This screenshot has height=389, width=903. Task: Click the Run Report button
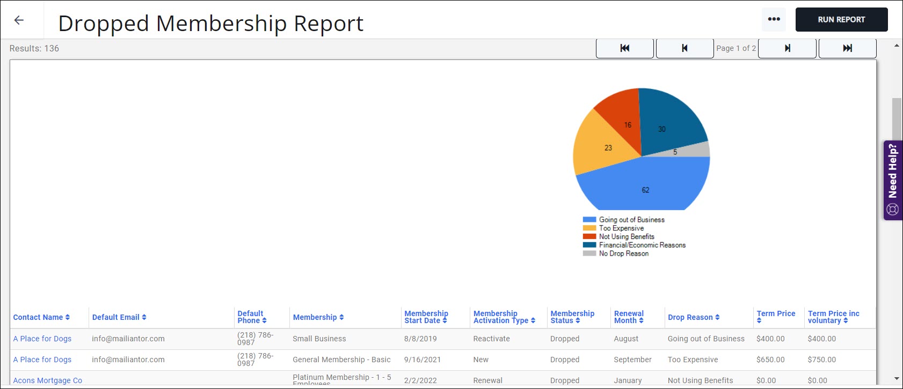point(841,19)
